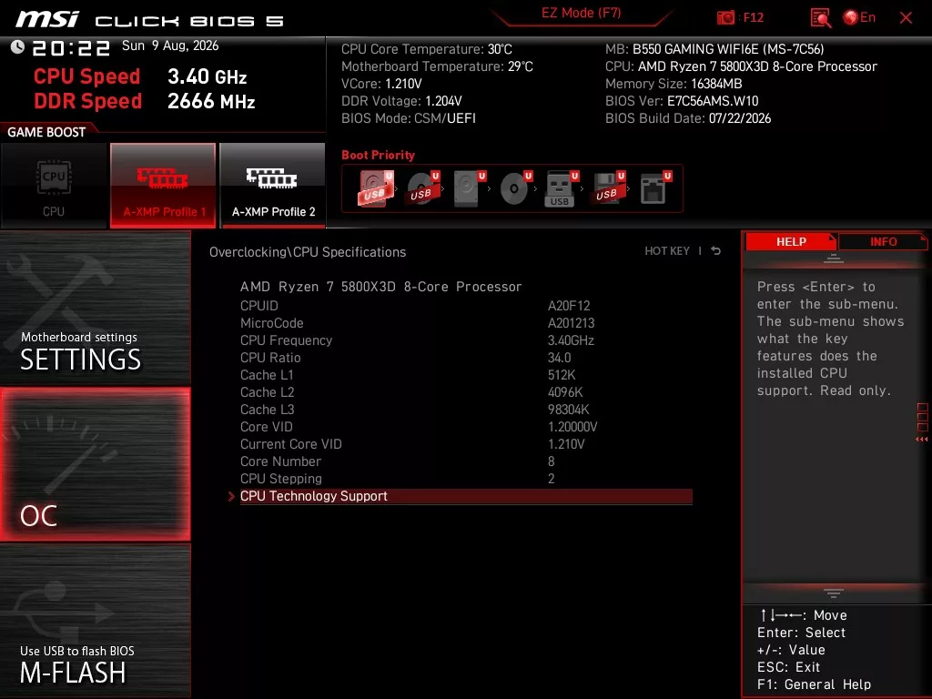The height and width of the screenshot is (699, 932).
Task: Select the CPU Stepping row
Action: coord(466,479)
